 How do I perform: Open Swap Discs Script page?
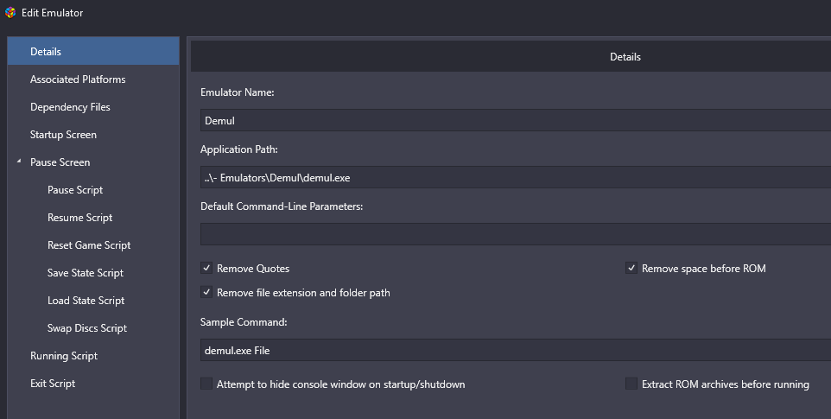[87, 328]
